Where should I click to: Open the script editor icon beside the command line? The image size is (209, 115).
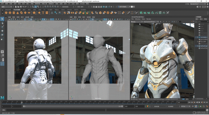[208, 110]
